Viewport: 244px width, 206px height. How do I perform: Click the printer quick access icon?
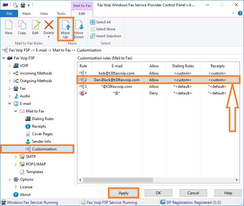(x=23, y=5)
